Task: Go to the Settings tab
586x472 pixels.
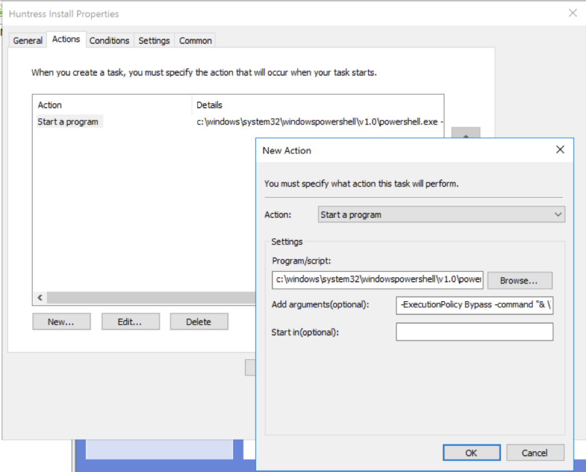Action: (154, 40)
